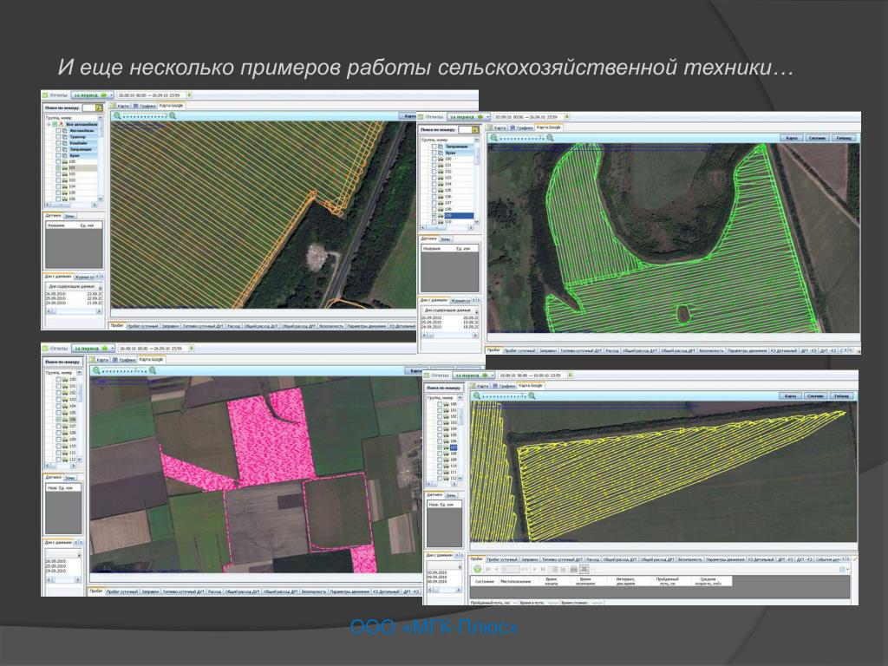The height and width of the screenshot is (666, 888).
Task: Click green icon after date range, pink-field window
Action: point(192,349)
